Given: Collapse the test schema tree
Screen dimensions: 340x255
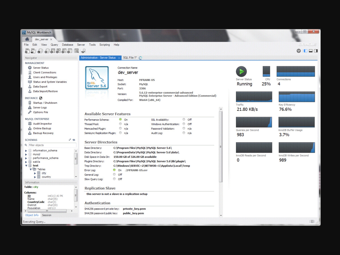Looking at the screenshot, I should coord(26,165).
